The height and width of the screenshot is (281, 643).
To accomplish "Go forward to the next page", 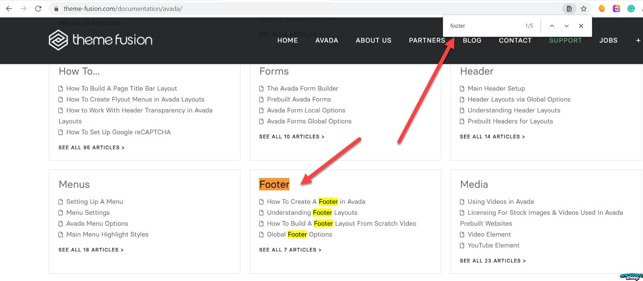I will [23, 8].
